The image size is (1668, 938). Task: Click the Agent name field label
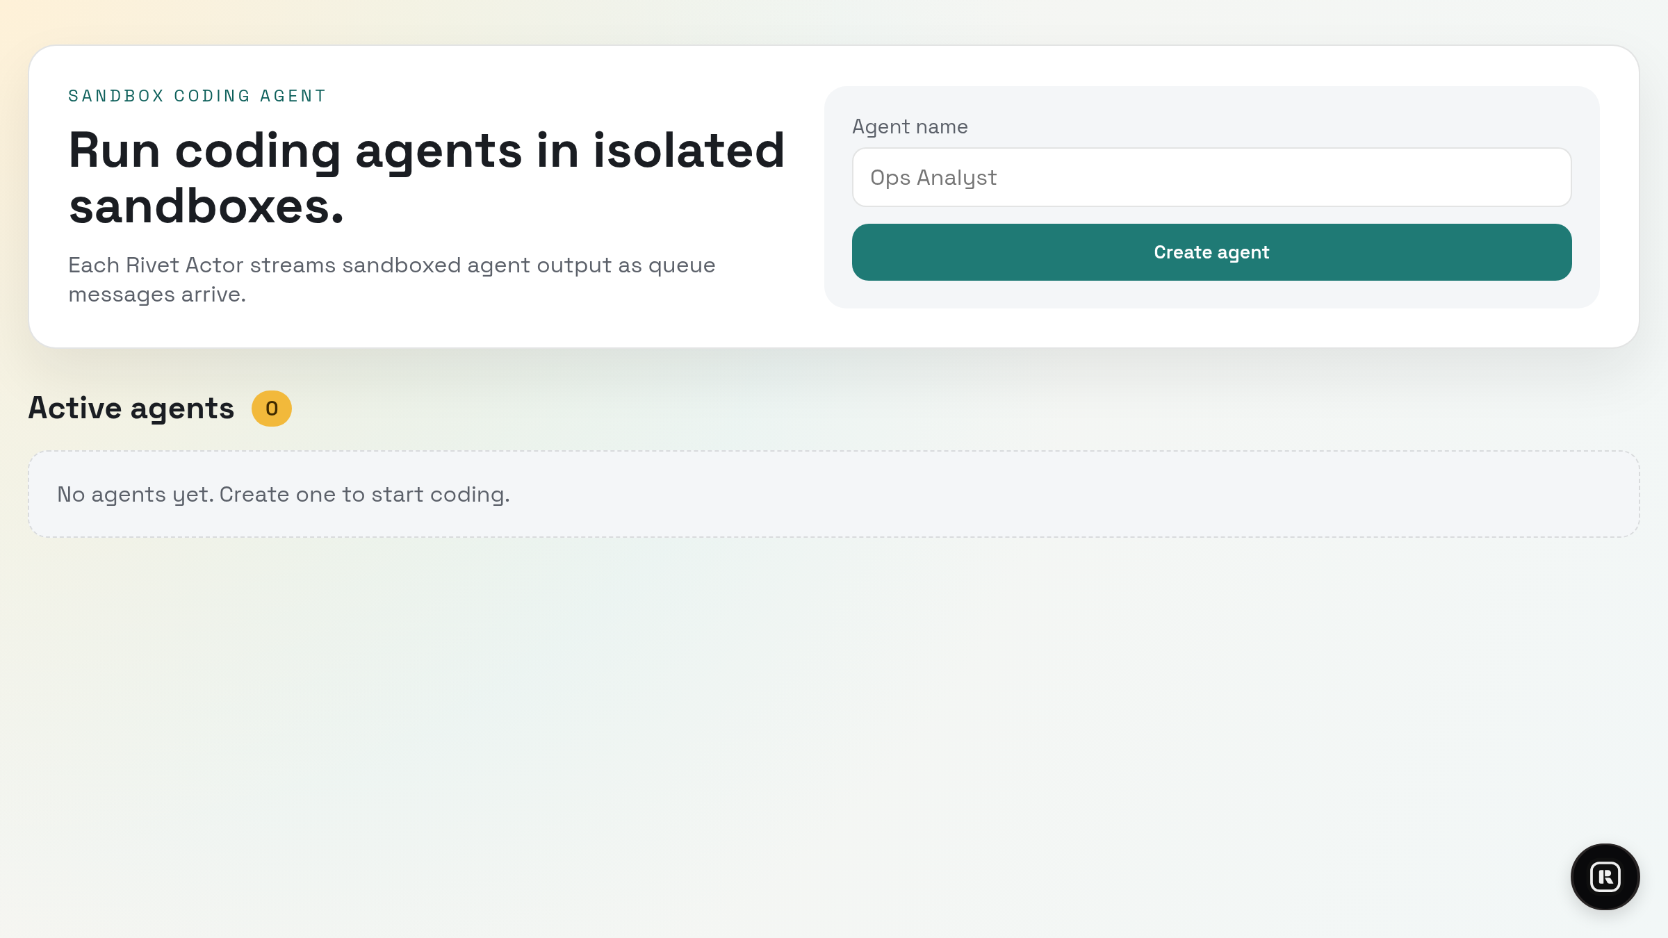[x=909, y=126]
